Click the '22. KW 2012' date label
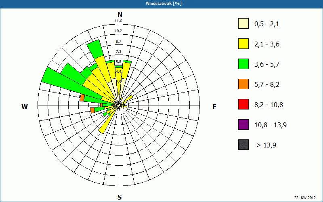 (305, 198)
